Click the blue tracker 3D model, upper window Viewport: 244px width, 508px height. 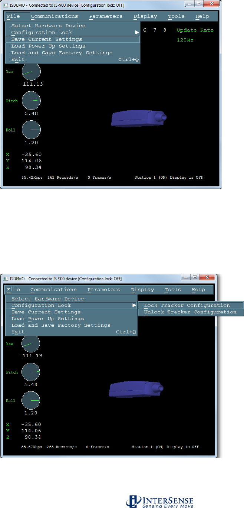pyautogui.click(x=139, y=119)
